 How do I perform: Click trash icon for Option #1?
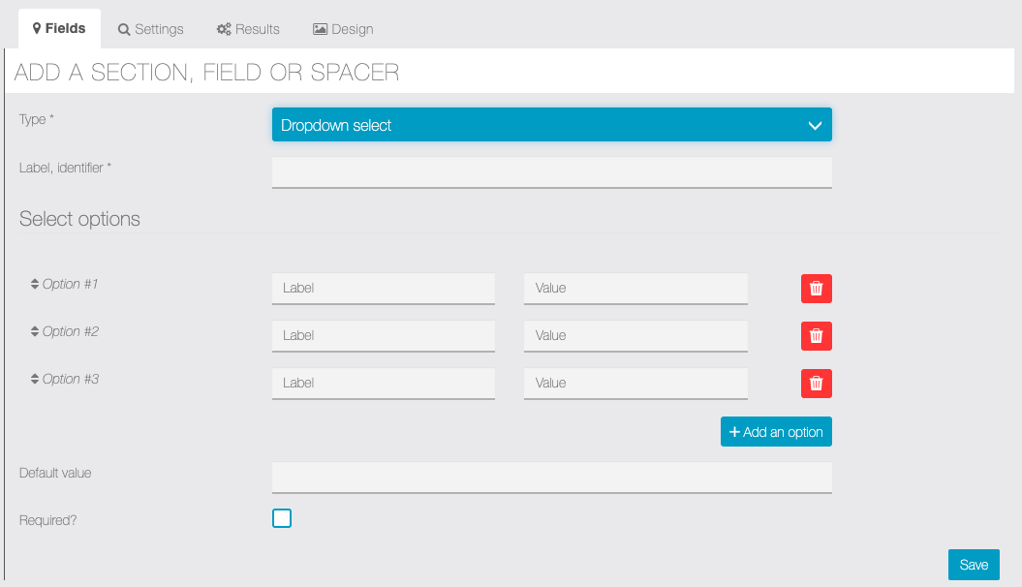click(816, 289)
